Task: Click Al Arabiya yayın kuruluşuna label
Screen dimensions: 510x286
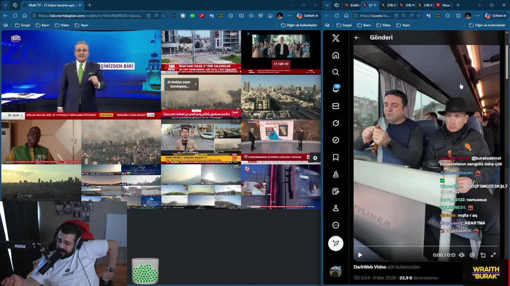Action: pyautogui.click(x=180, y=84)
